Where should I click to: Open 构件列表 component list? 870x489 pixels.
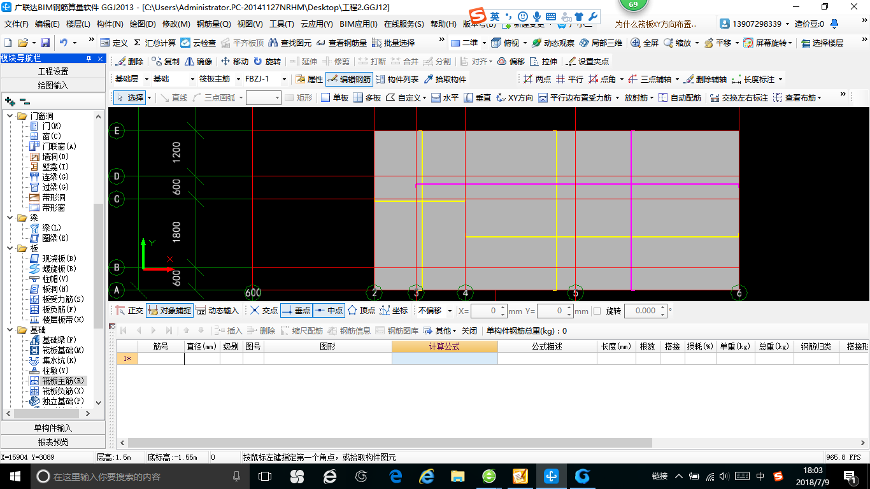pyautogui.click(x=398, y=80)
